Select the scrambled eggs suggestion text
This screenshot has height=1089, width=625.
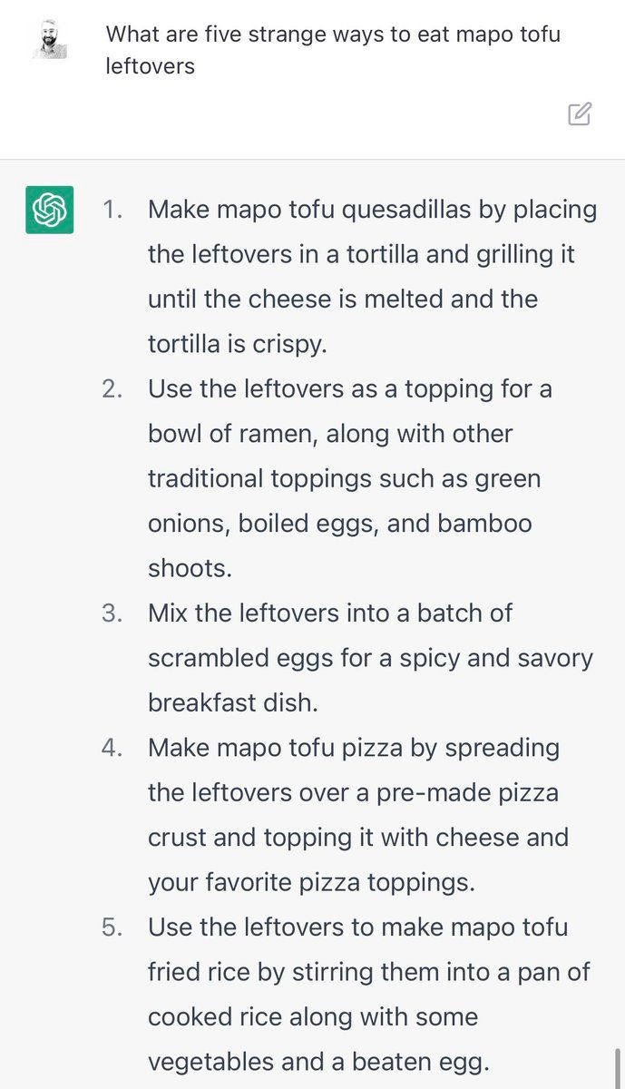[363, 658]
